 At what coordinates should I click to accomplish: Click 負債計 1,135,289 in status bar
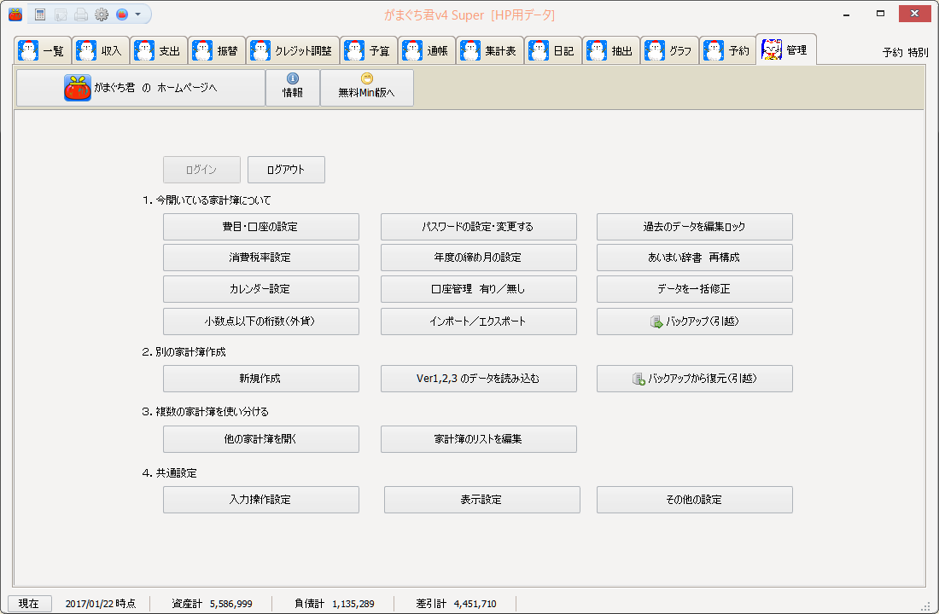[334, 604]
